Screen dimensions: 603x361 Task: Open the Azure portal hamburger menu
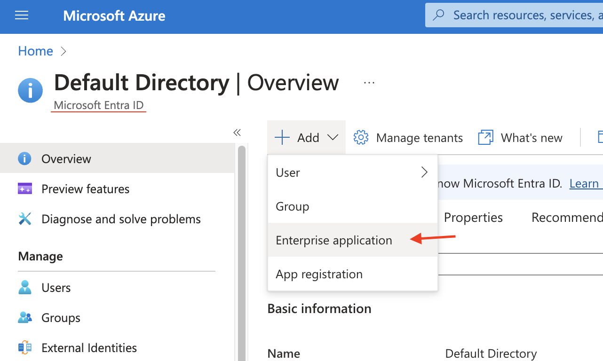[x=22, y=16]
